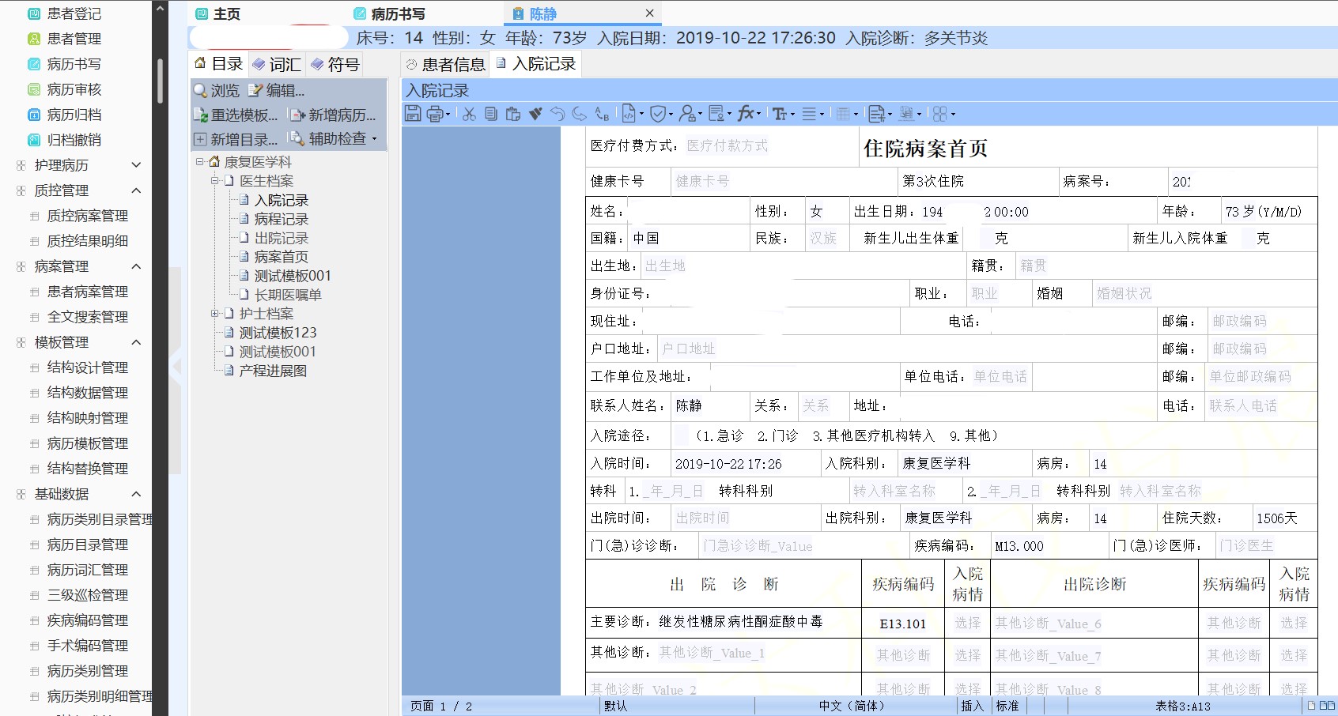Open 病历审核 in the sidebar

[74, 89]
